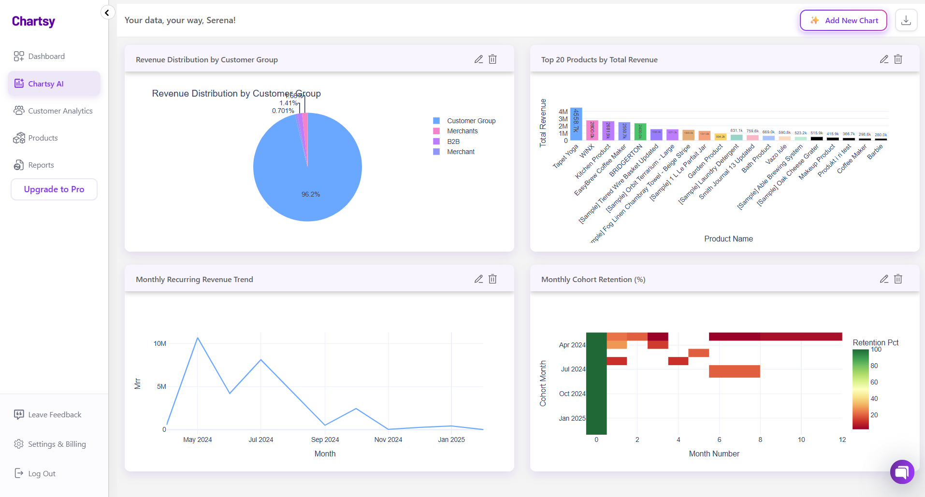Open the dashboard export download icon
This screenshot has height=497, width=925.
point(906,20)
